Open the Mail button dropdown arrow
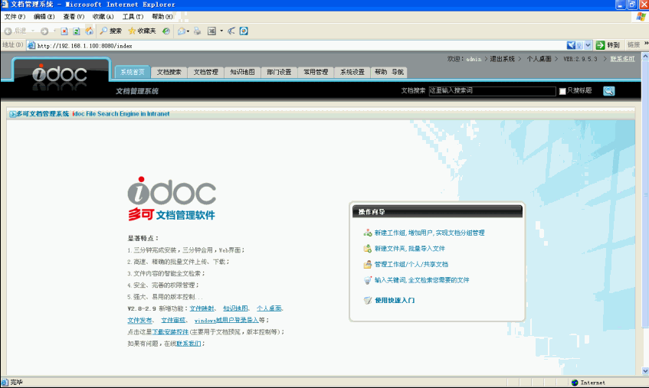Viewport: 649px width, 388px height. tap(188, 31)
